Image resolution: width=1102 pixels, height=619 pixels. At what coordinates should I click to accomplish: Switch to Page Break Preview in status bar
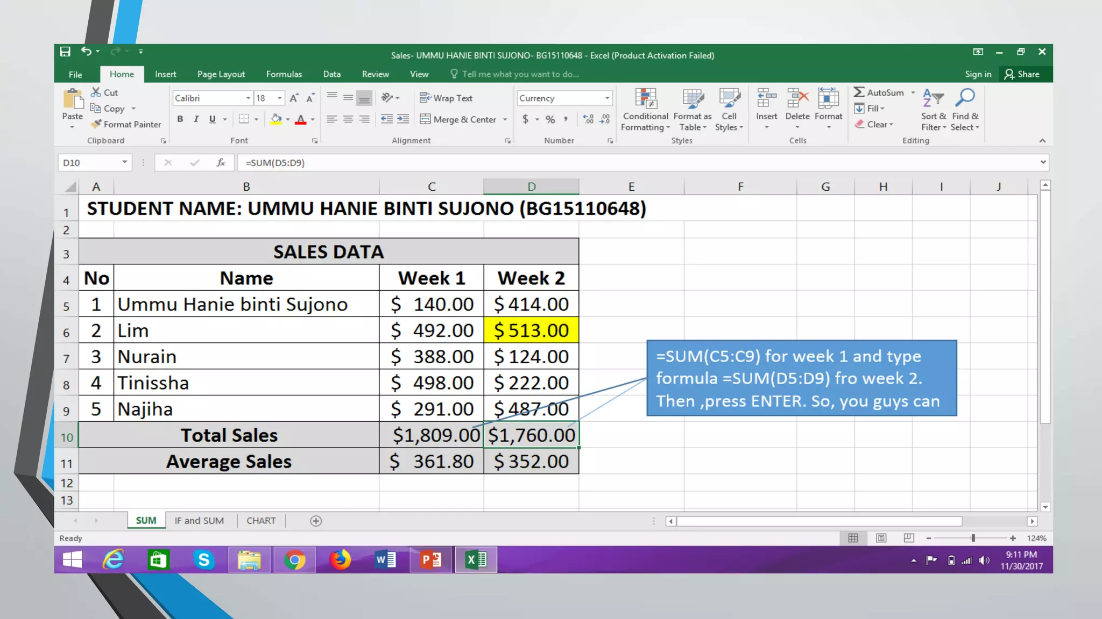(x=909, y=538)
